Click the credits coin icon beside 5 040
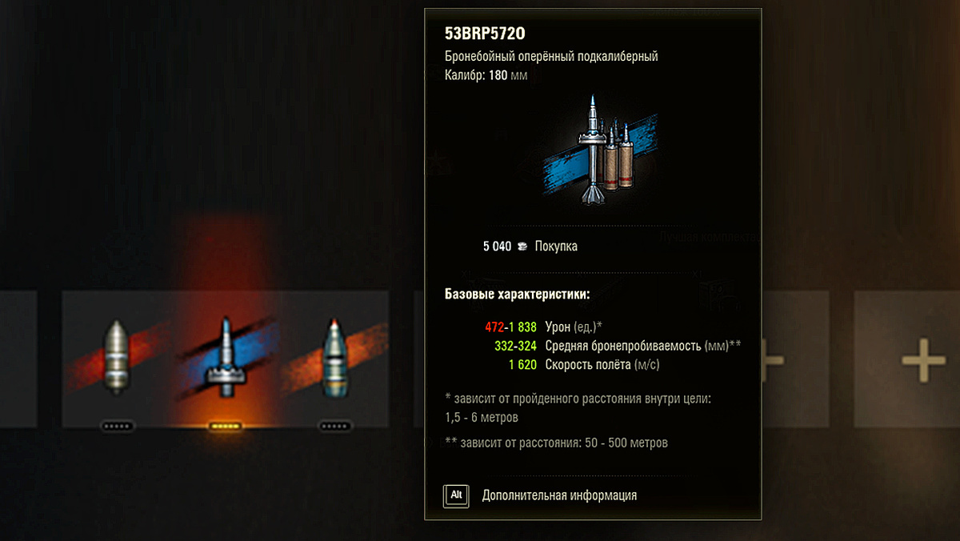The height and width of the screenshot is (541, 960). [522, 246]
